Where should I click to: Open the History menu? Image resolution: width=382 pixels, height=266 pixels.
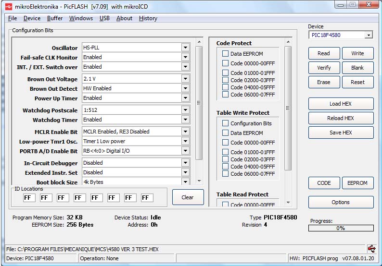point(148,18)
